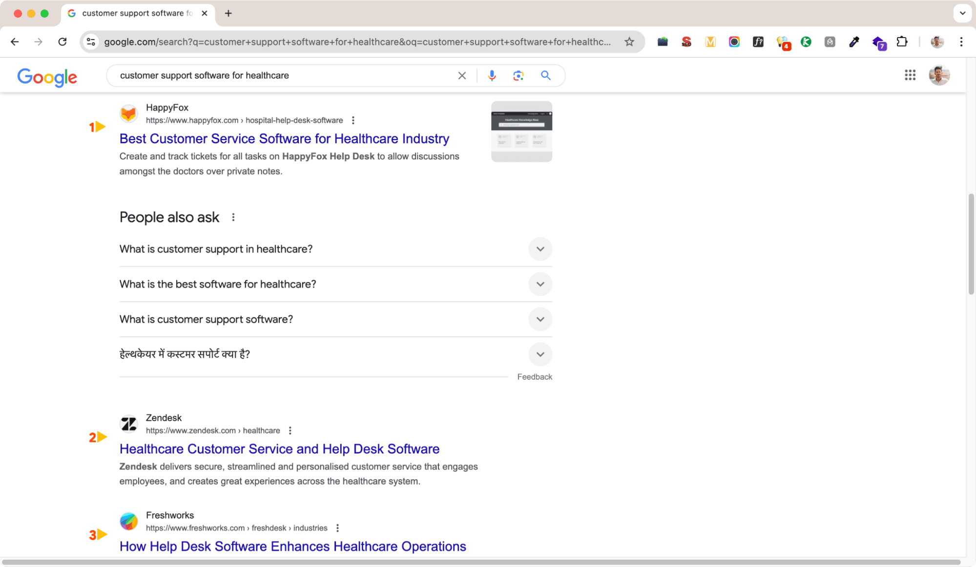The height and width of the screenshot is (567, 976).
Task: Clear the search query with the X
Action: coord(461,76)
